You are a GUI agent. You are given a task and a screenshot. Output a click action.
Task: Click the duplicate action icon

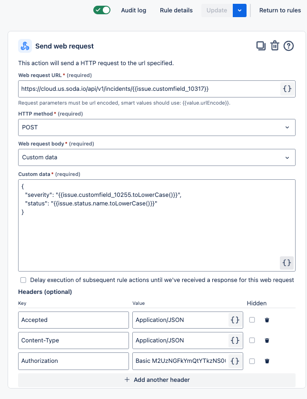pos(260,46)
